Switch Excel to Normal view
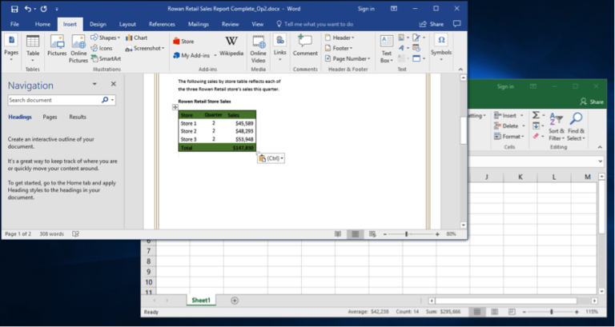This screenshot has width=615, height=327. [x=477, y=312]
